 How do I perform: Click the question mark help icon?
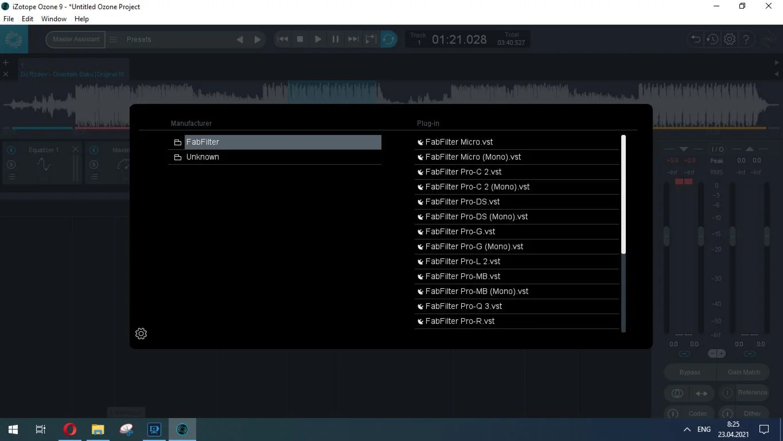(746, 40)
